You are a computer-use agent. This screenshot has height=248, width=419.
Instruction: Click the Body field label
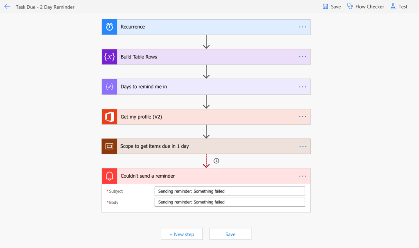click(114, 202)
